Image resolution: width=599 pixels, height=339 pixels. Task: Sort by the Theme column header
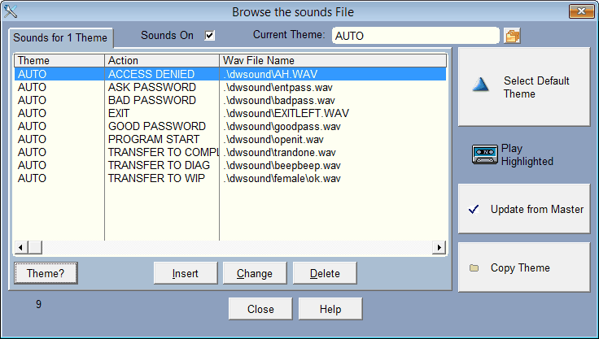coord(59,60)
